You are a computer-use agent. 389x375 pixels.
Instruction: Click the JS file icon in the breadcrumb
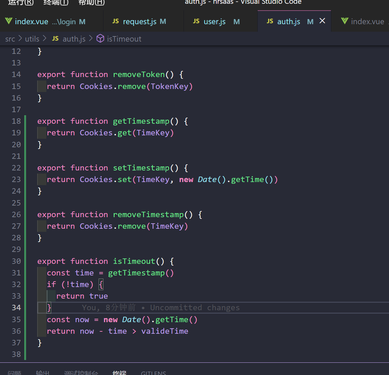pyautogui.click(x=55, y=39)
